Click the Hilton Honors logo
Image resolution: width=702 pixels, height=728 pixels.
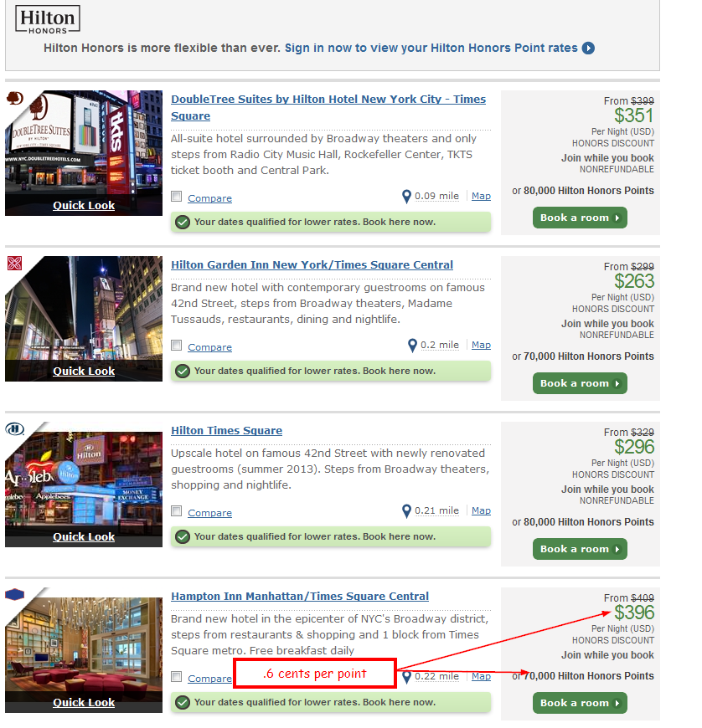[48, 19]
